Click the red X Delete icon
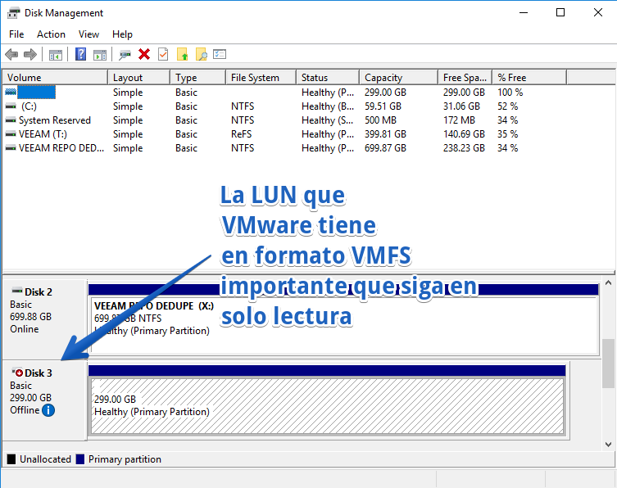The width and height of the screenshot is (617, 488). click(144, 54)
